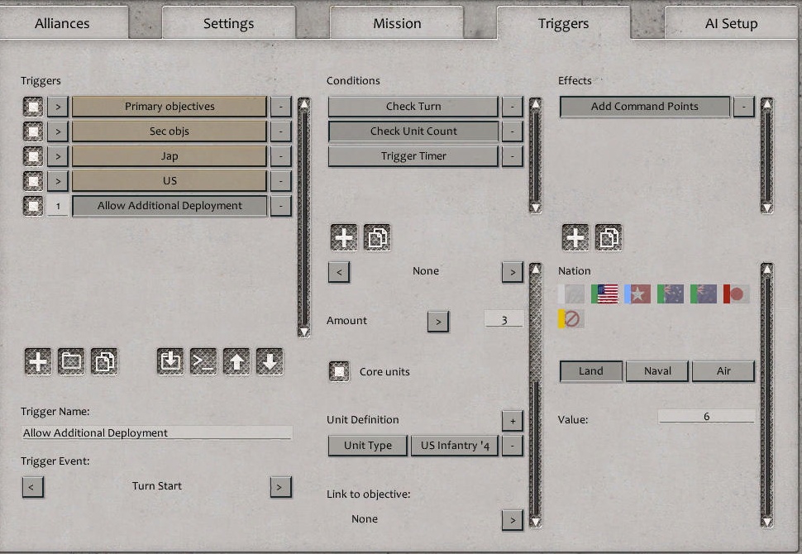Viewport: 802px width, 554px height.
Task: Toggle the Allow Additional Deployment checkbox
Action: (33, 206)
